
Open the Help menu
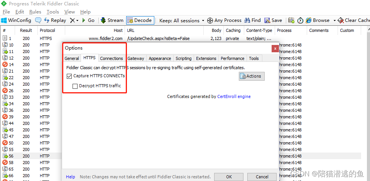pyautogui.click(x=85, y=12)
